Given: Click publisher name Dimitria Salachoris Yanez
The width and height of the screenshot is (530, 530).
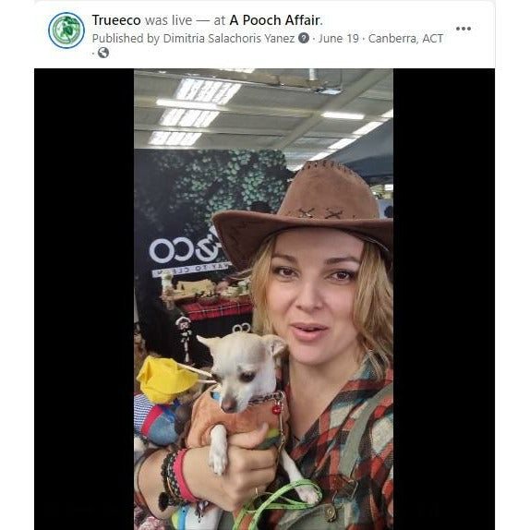Looking at the screenshot, I should click(x=229, y=38).
